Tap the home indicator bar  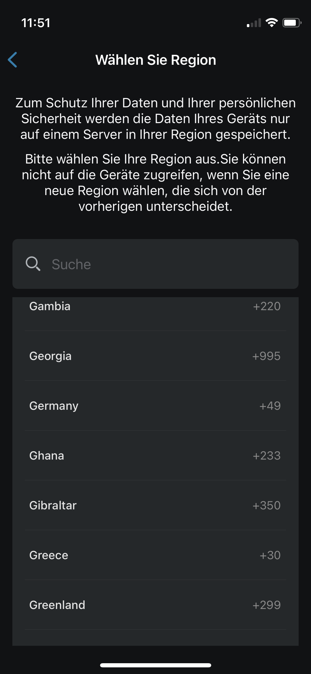tap(155, 665)
